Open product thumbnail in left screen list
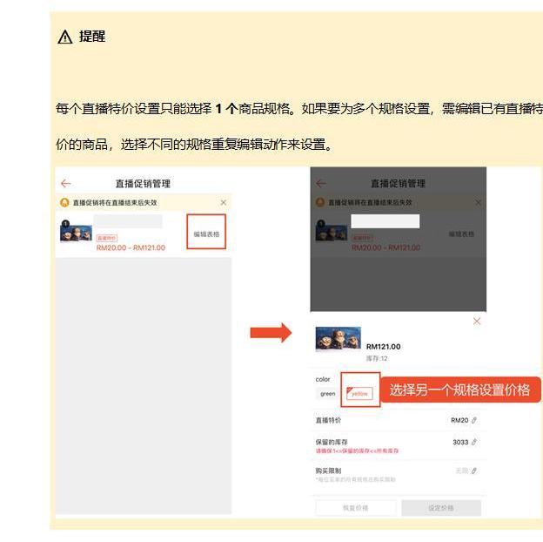 tap(76, 231)
